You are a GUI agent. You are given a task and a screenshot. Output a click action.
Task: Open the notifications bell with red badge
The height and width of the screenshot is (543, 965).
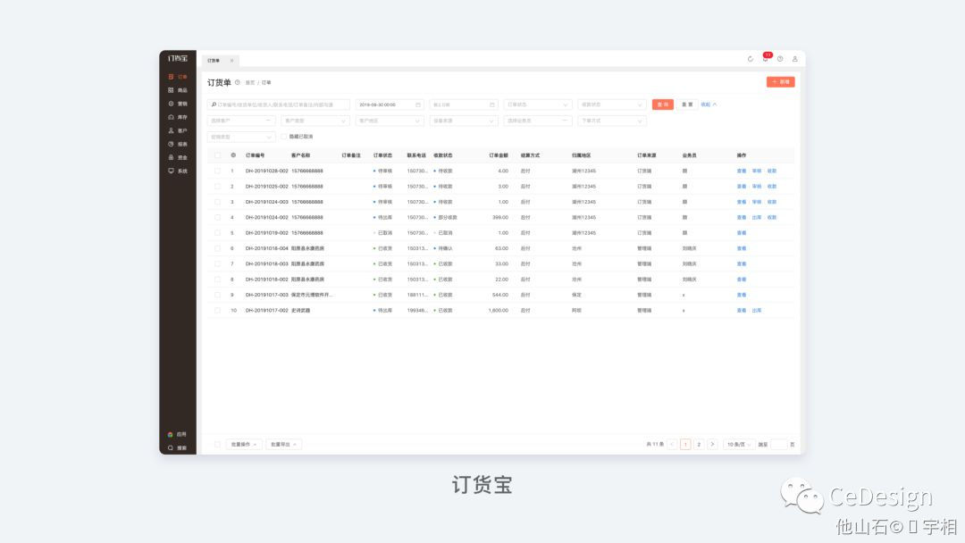click(x=766, y=58)
